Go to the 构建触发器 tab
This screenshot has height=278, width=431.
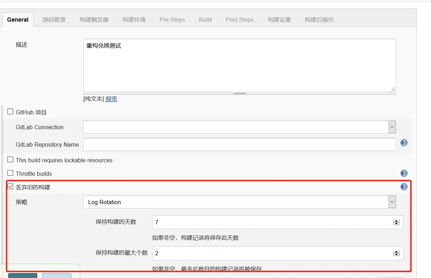[x=94, y=20]
